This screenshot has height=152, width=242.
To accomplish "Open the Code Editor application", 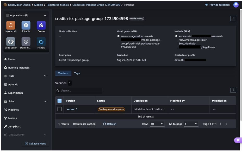I will coord(11,42).
